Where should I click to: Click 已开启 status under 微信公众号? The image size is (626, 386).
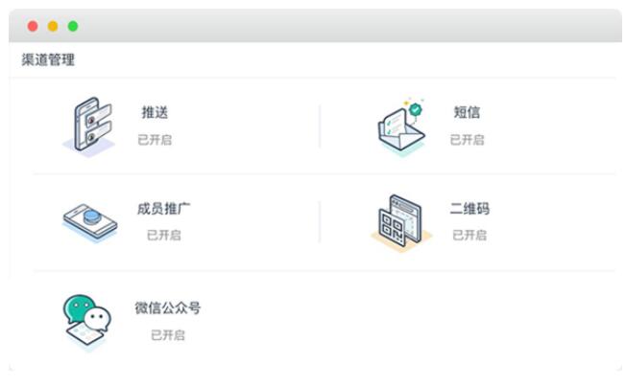(168, 335)
